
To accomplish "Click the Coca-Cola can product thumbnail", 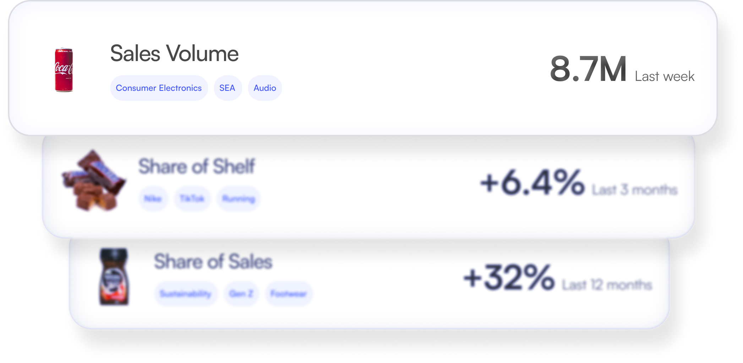I will click(x=65, y=70).
